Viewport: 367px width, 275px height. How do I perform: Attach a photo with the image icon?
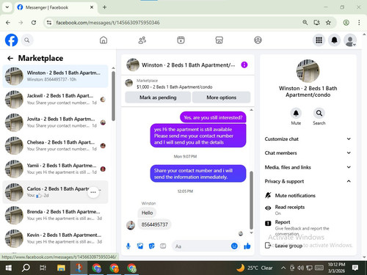click(140, 246)
